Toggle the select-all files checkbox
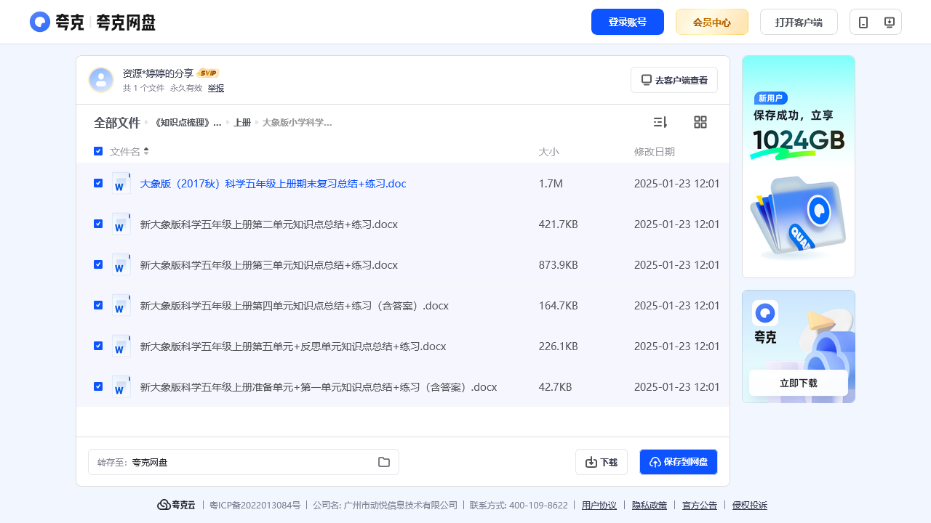This screenshot has width=931, height=523. click(98, 151)
